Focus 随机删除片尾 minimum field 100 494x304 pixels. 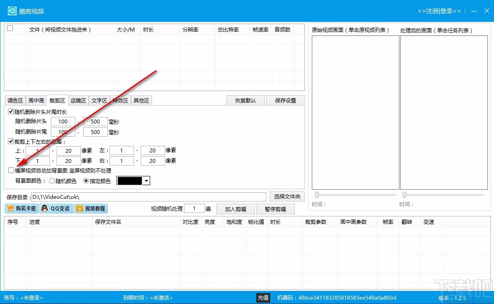pyautogui.click(x=63, y=132)
